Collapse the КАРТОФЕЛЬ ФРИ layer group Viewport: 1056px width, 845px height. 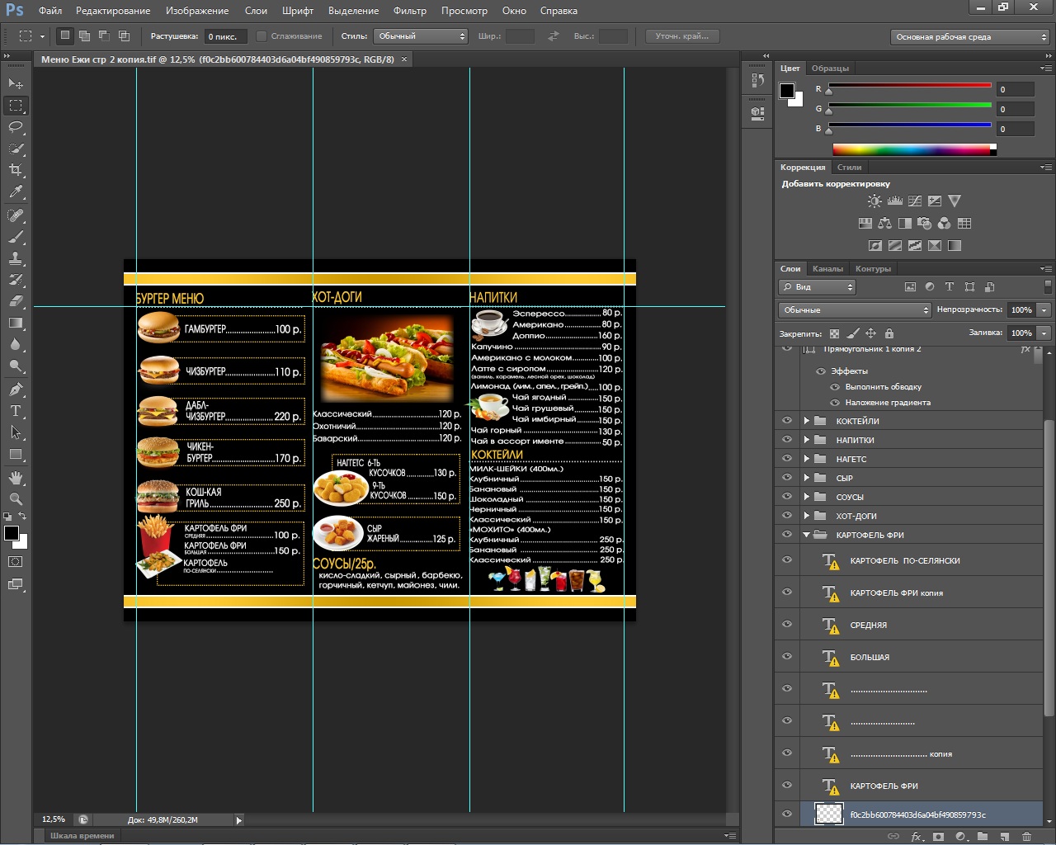[x=807, y=535]
